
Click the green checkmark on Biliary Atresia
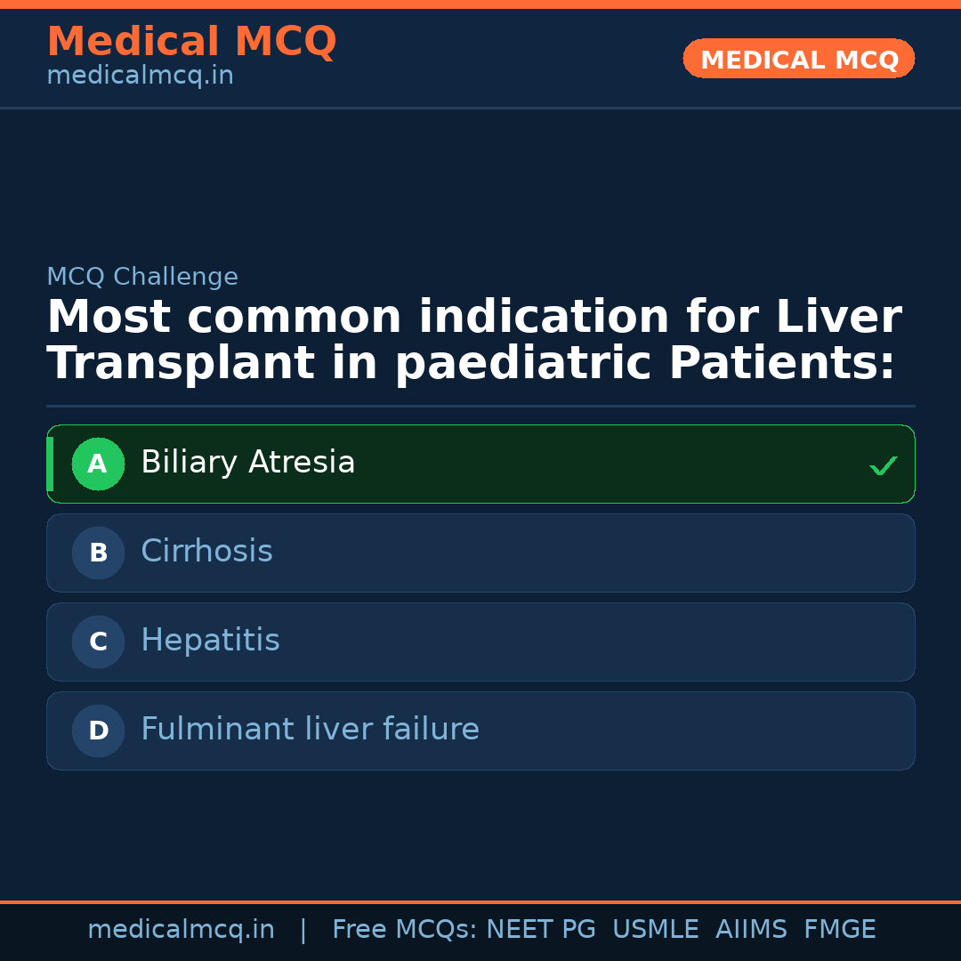click(x=883, y=465)
